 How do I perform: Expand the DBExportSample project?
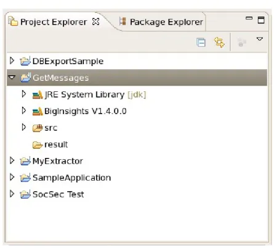pos(12,60)
